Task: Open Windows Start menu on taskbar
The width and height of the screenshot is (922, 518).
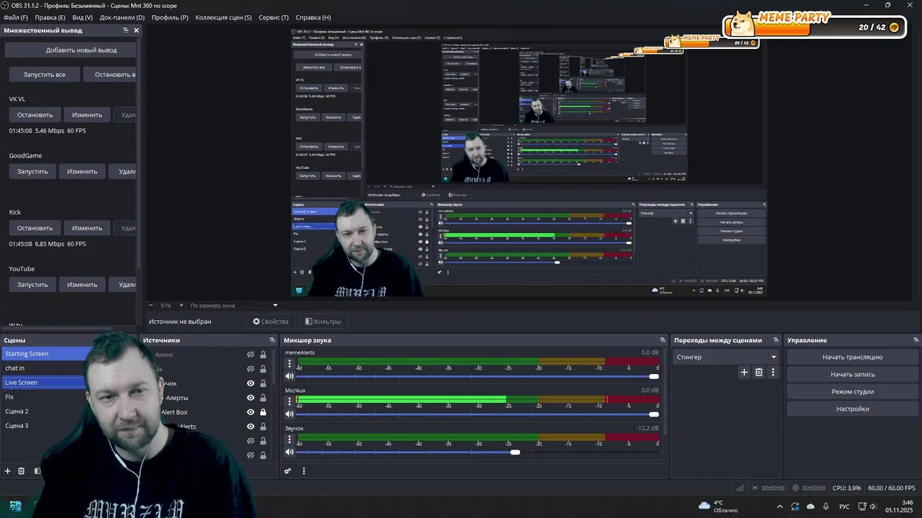Action: [16, 506]
